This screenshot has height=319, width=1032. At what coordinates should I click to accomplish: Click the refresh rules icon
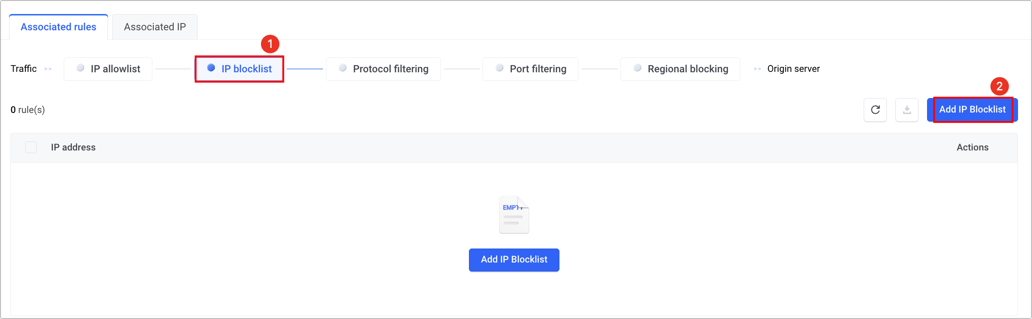(x=875, y=110)
